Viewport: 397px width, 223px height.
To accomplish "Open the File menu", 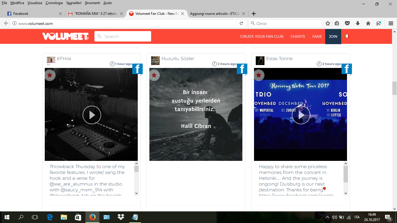I will click(4, 3).
